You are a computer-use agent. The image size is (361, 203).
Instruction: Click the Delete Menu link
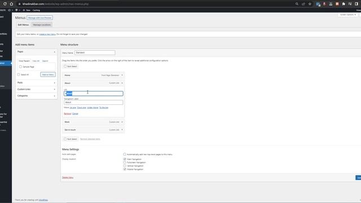(68, 178)
